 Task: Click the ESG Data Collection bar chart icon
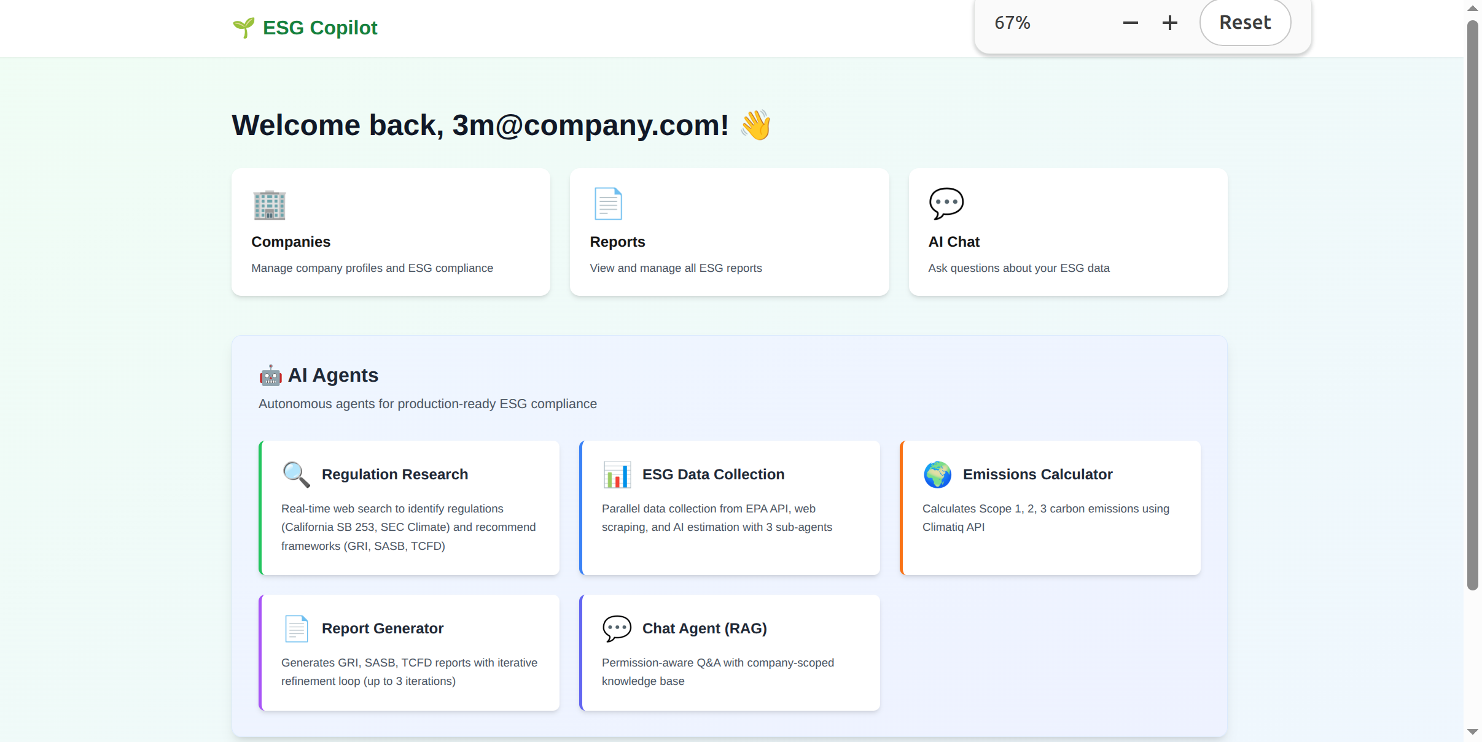pyautogui.click(x=617, y=474)
